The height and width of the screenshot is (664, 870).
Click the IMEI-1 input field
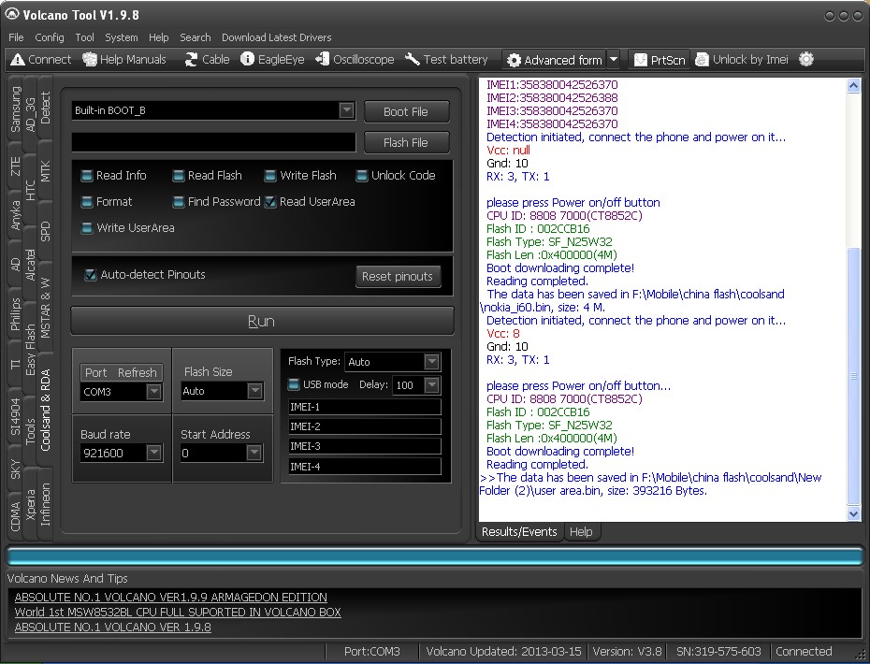[365, 407]
